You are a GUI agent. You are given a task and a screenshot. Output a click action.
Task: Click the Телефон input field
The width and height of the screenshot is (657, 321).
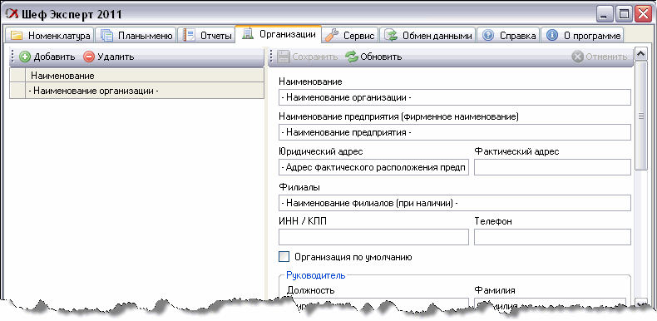click(552, 237)
